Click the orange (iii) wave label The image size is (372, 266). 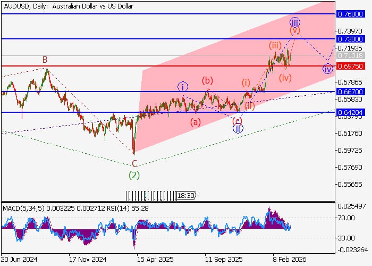(x=275, y=45)
